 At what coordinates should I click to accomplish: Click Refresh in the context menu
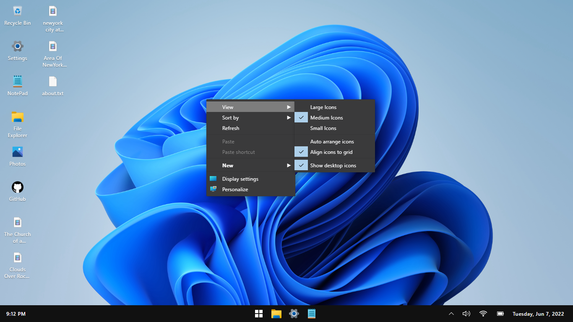(231, 128)
